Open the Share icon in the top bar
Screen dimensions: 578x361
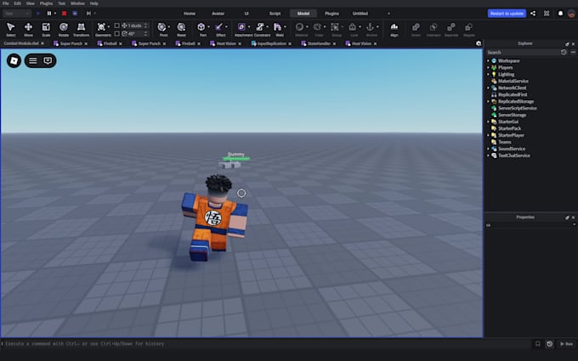533,14
